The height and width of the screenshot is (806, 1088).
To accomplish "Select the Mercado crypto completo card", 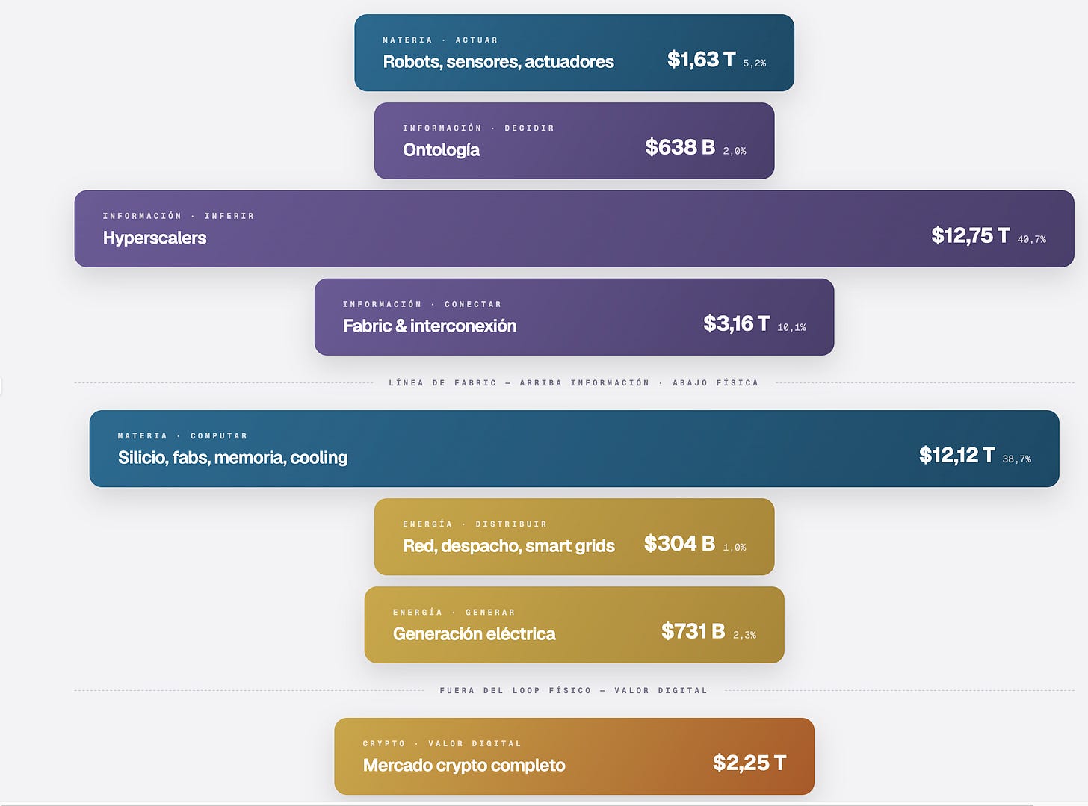I will coord(574,756).
